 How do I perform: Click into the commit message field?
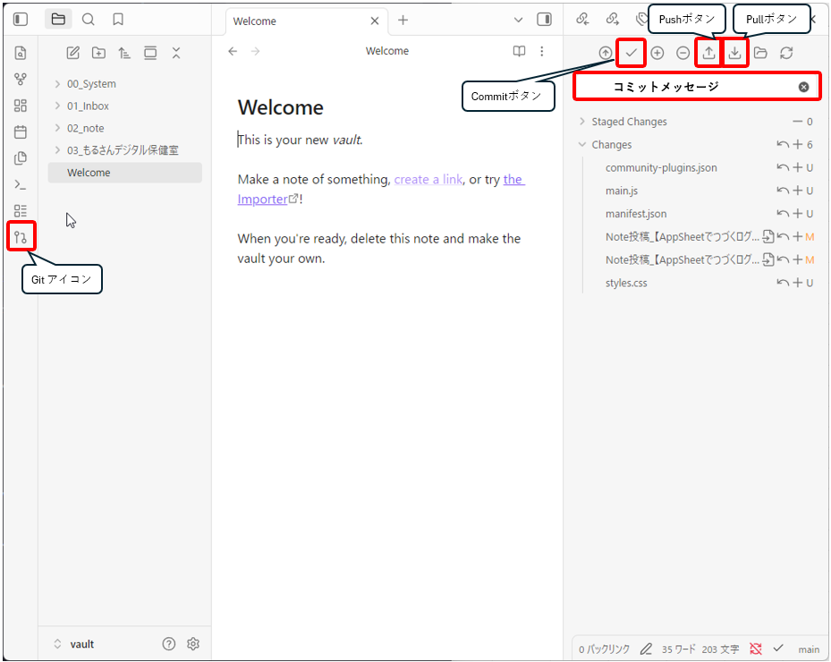680,87
